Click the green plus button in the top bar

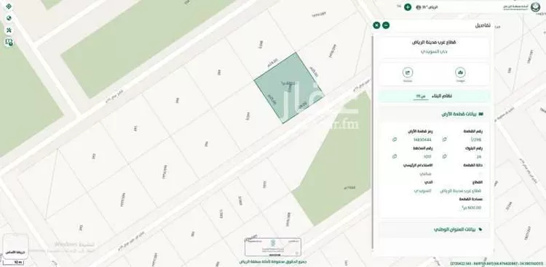click(408, 7)
